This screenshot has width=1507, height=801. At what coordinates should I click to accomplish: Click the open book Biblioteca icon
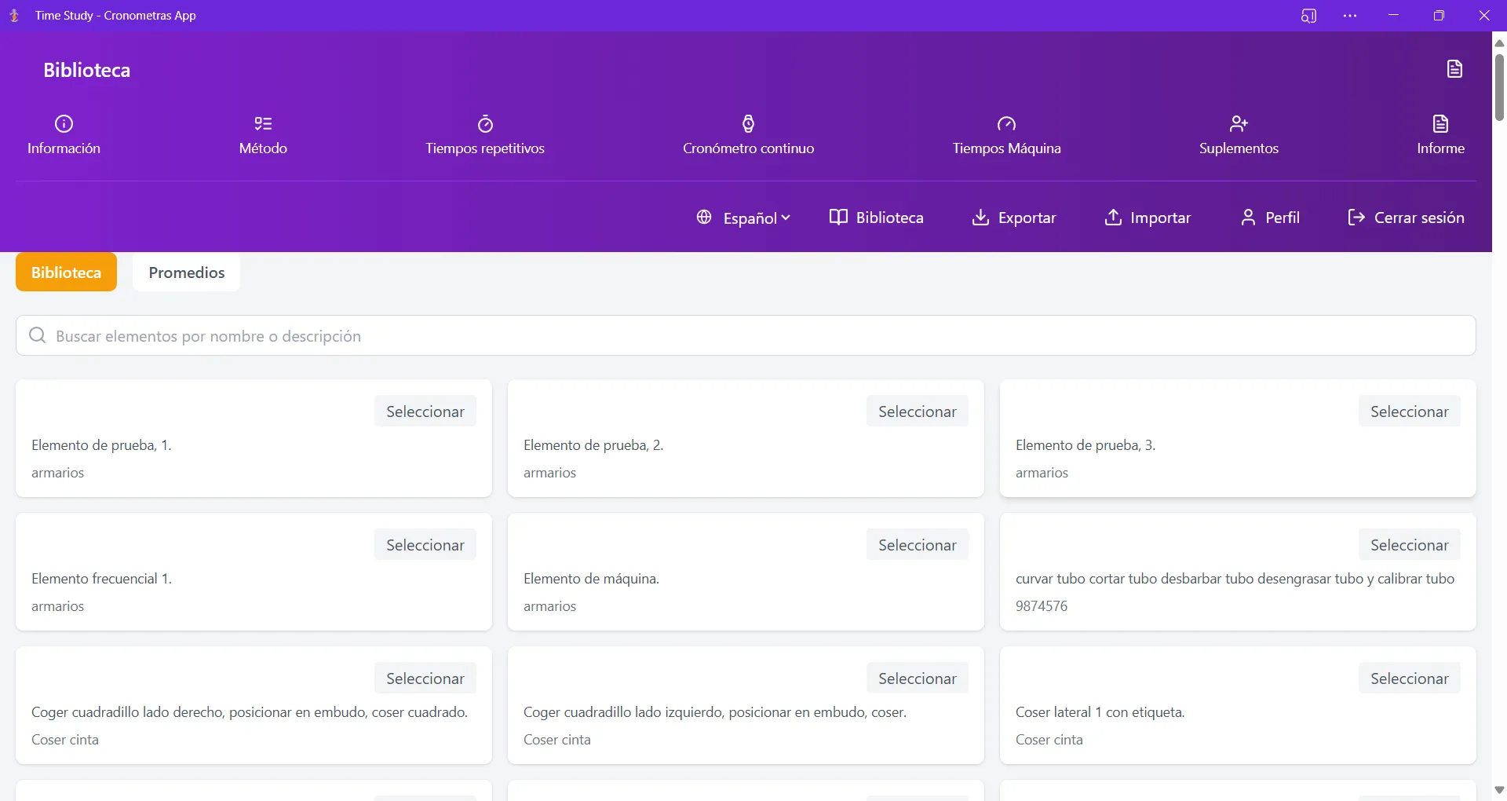click(838, 217)
